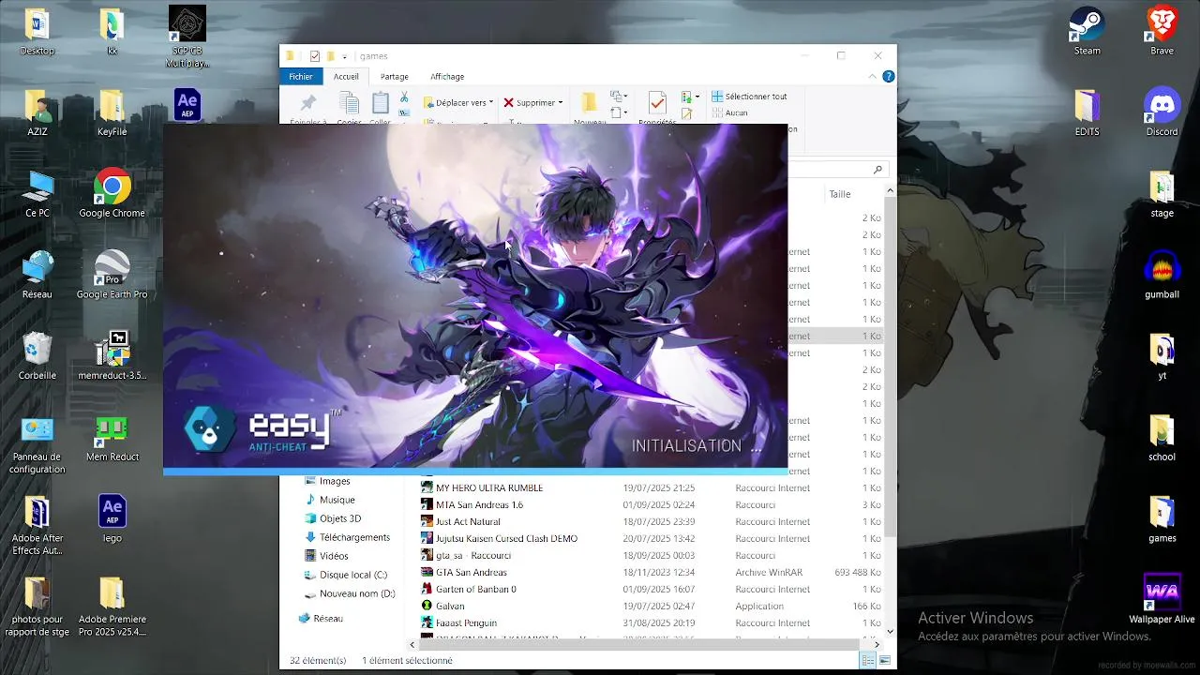Select the Google Earth Pro desktop icon
The height and width of the screenshot is (675, 1200).
coord(112,275)
